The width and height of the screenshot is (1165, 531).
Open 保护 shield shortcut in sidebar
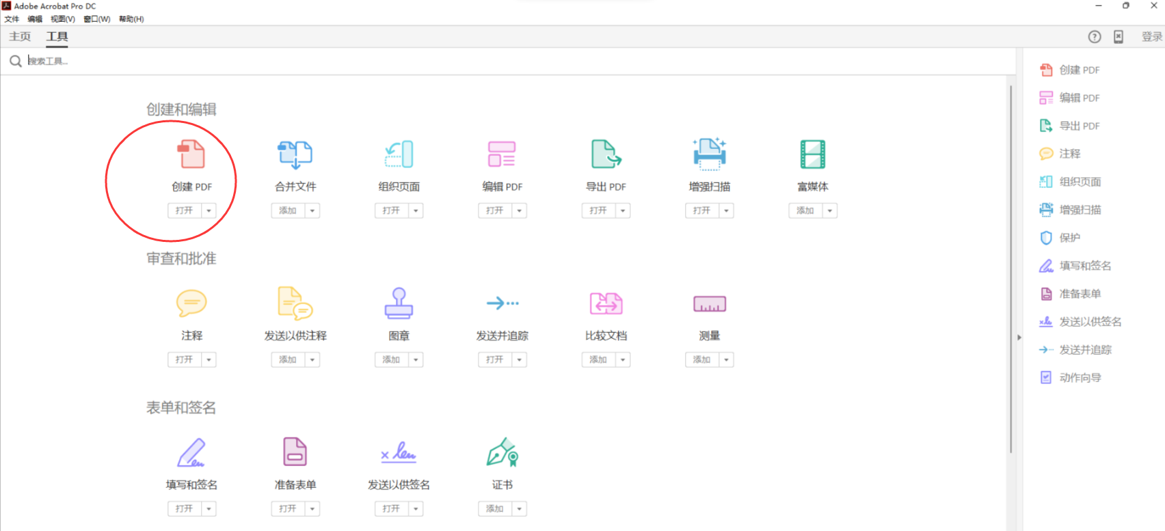pyautogui.click(x=1060, y=238)
